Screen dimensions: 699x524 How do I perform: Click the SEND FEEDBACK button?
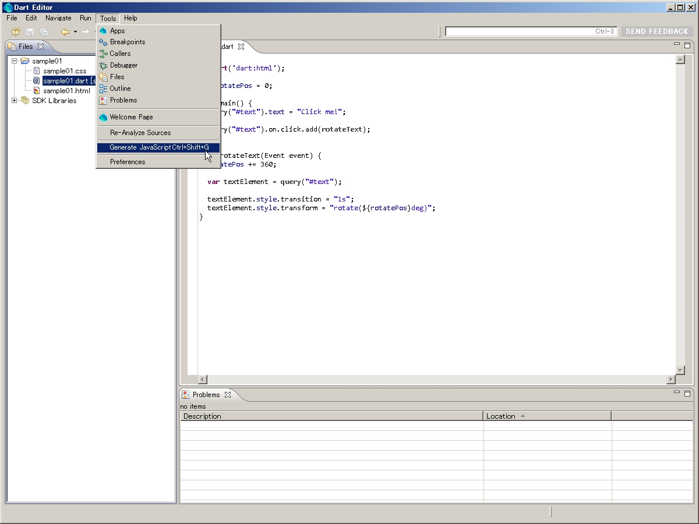[657, 31]
